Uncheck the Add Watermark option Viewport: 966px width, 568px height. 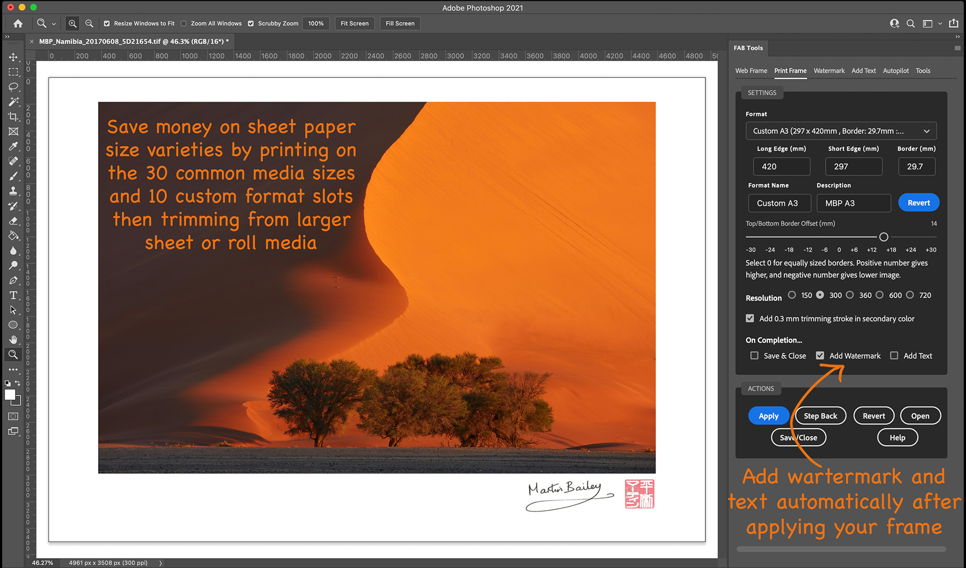coord(820,355)
